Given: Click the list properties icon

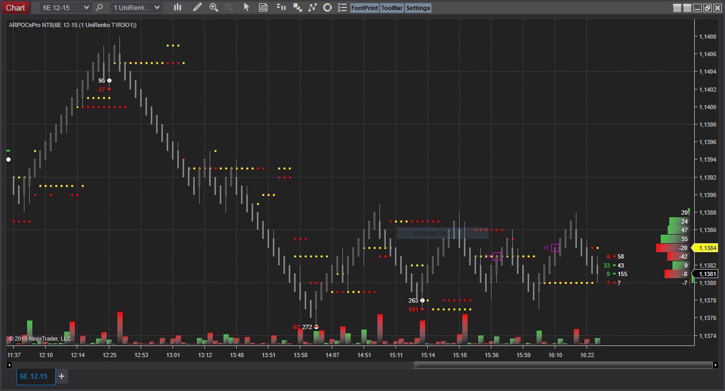Looking at the screenshot, I should (342, 7).
